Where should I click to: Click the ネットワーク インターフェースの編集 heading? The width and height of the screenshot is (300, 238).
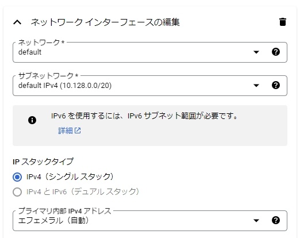(x=105, y=22)
